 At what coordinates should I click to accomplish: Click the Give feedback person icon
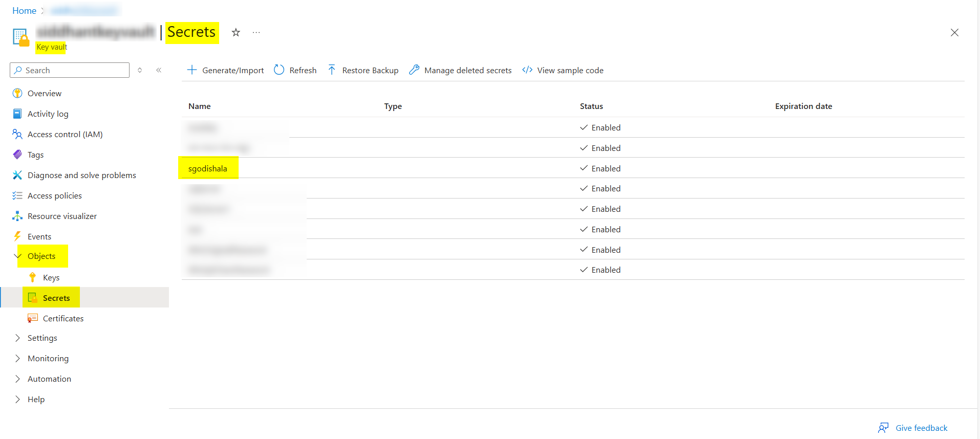883,428
